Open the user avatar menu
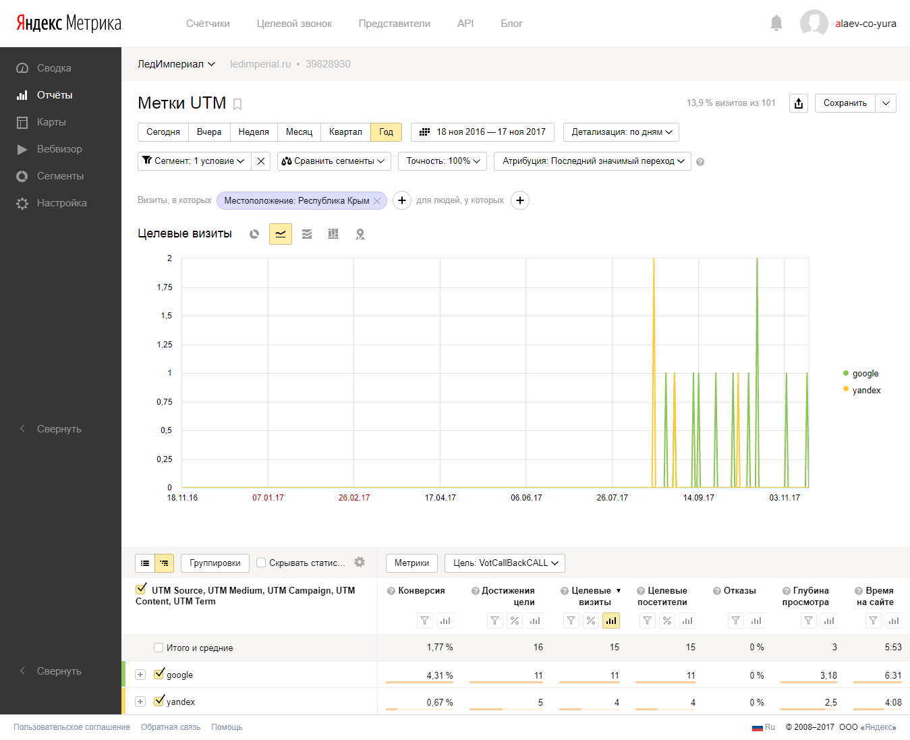The image size is (910, 740). [814, 23]
